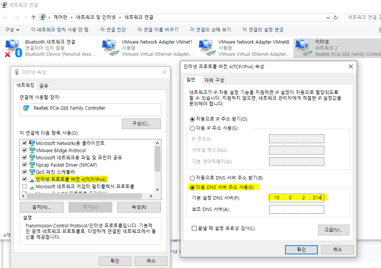The image size is (381, 268).
Task: Click the QoS 패킷 스케줄러 item icon
Action: pos(32,172)
